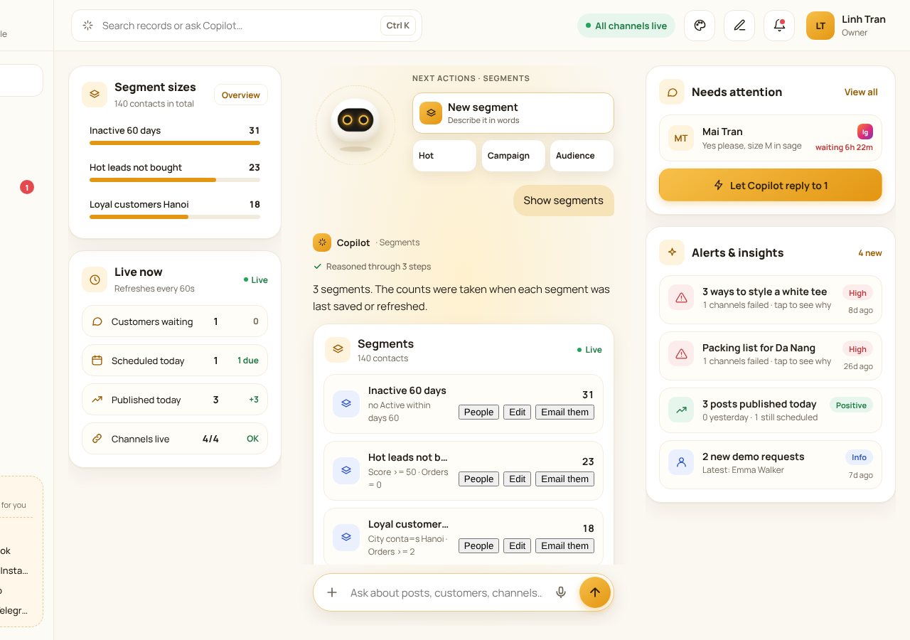Select the Campaign quick action
The height and width of the screenshot is (640, 910).
pyautogui.click(x=513, y=156)
